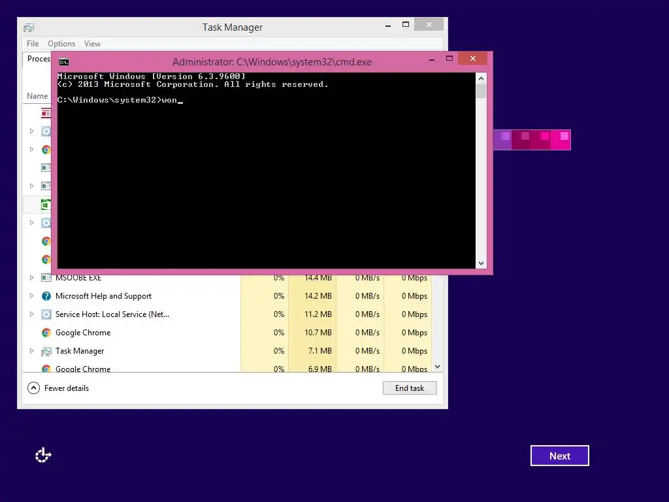Open the View menu in Task Manager

tap(92, 44)
